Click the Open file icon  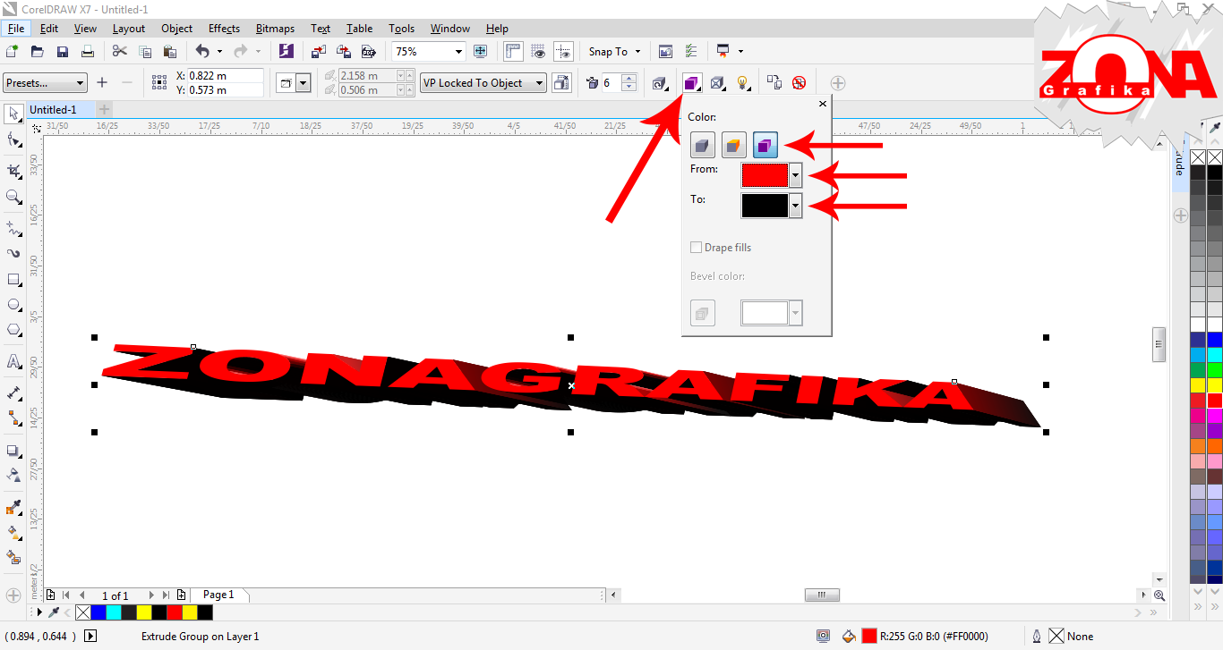coord(38,52)
